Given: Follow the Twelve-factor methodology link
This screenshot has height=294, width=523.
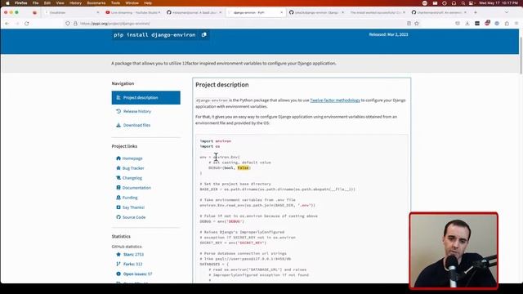Looking at the screenshot, I should (335, 100).
